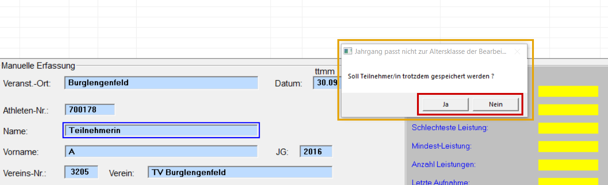Select the Vereins-Nr. field with 3205
Screen dimensions: 608x185
[81, 172]
